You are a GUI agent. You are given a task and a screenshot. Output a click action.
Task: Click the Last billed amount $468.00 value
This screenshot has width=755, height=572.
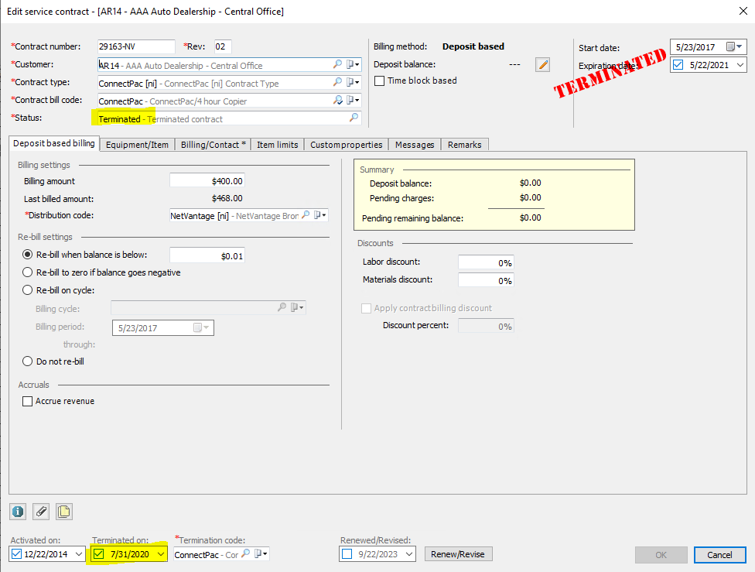pos(227,198)
